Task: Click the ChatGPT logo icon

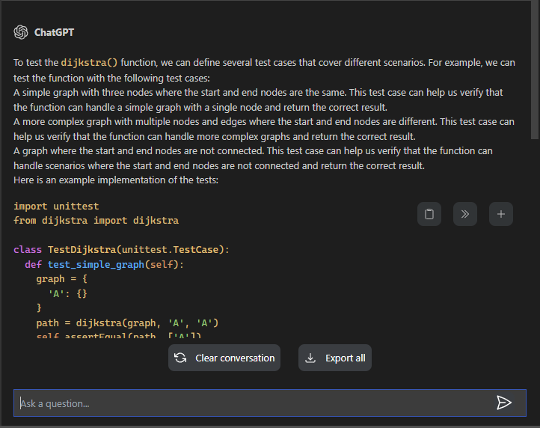Action: tap(21, 32)
